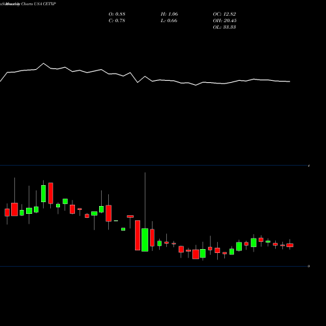Click the 'OC: 12.82' value

tap(224, 14)
